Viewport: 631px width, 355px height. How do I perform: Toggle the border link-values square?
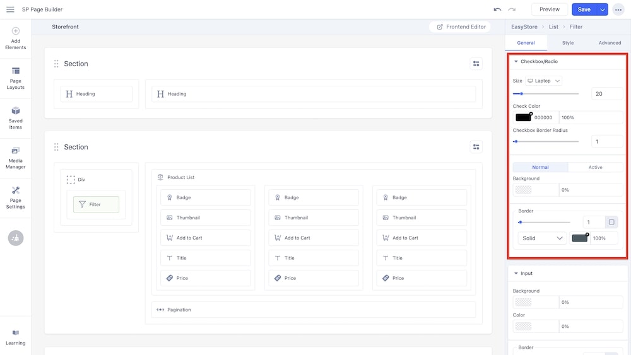coord(611,222)
